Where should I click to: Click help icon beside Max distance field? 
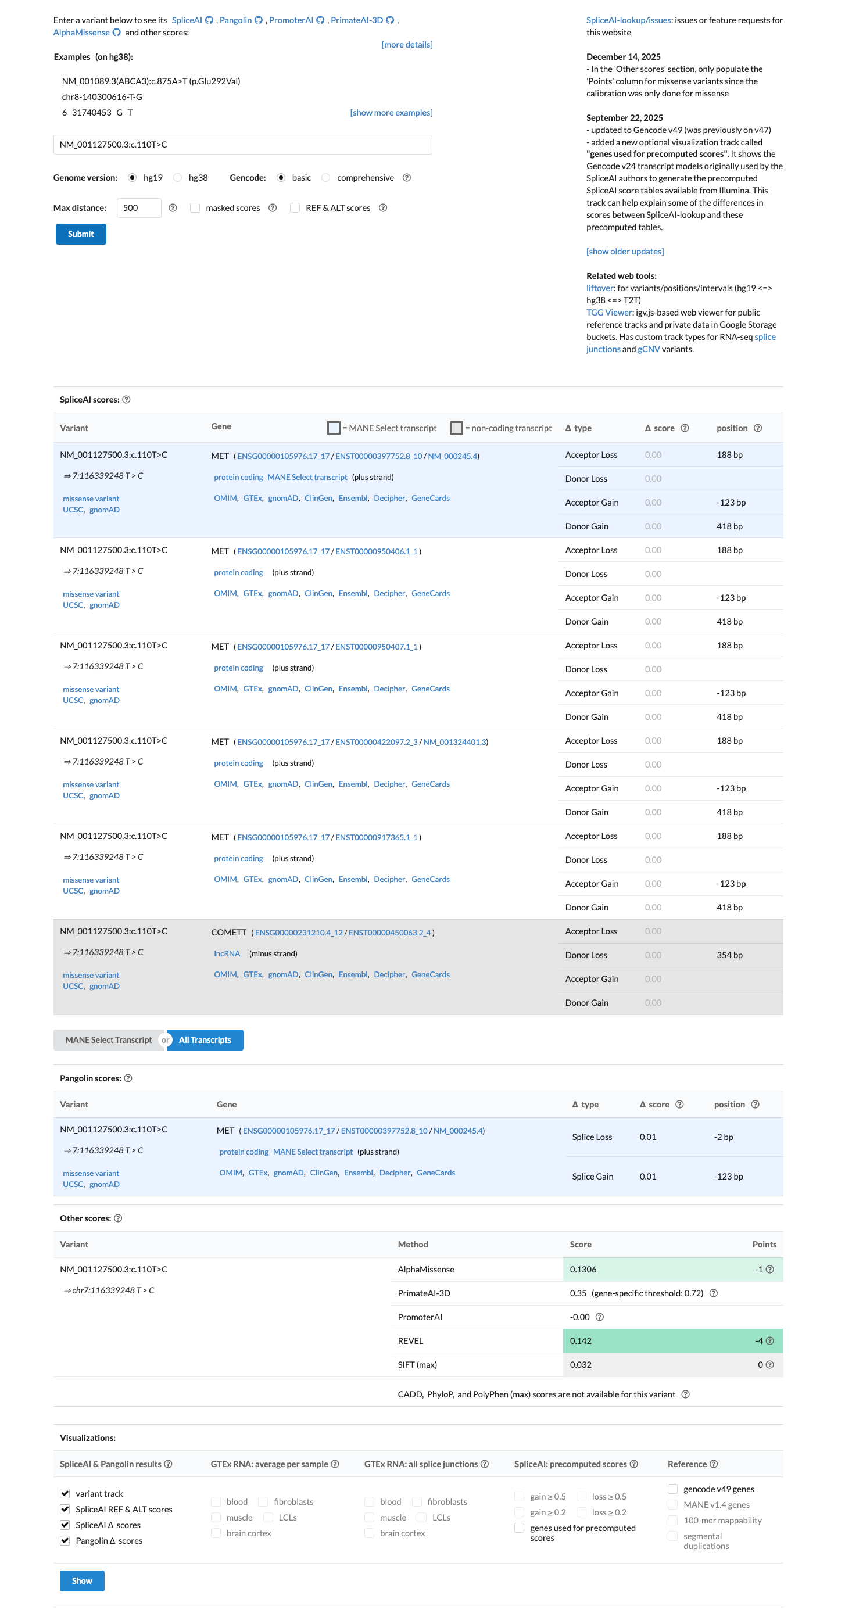coord(173,208)
